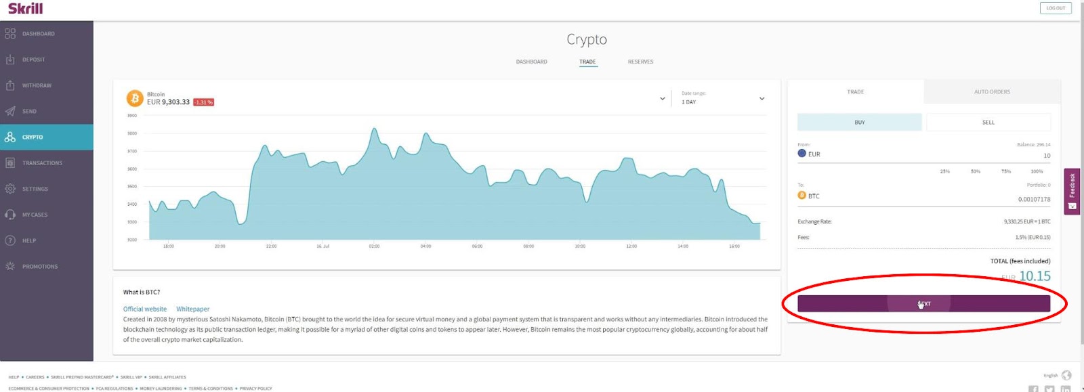The width and height of the screenshot is (1084, 392).
Task: Open the To currency BTC selector
Action: click(809, 196)
